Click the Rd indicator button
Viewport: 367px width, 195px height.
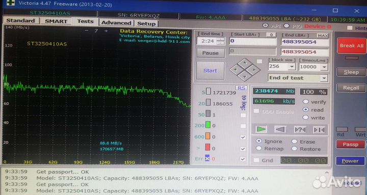point(342,129)
